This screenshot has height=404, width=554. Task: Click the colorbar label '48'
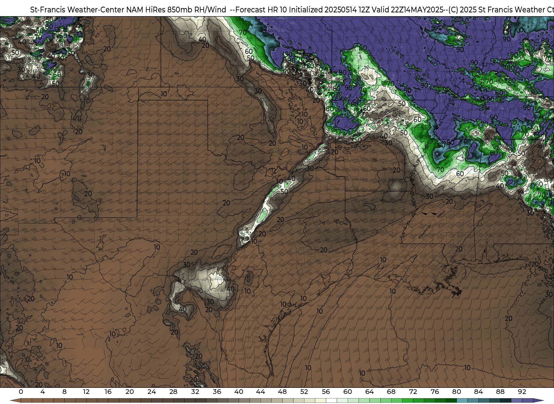click(x=282, y=392)
